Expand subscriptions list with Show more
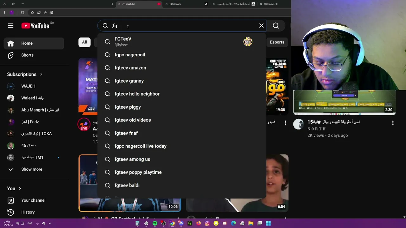This screenshot has width=406, height=228. click(x=34, y=169)
